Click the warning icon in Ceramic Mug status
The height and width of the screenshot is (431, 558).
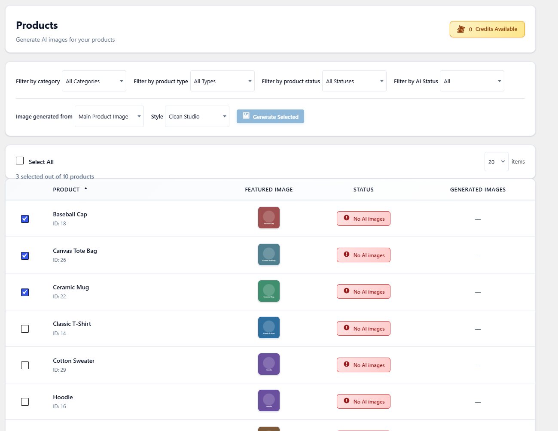(x=347, y=291)
